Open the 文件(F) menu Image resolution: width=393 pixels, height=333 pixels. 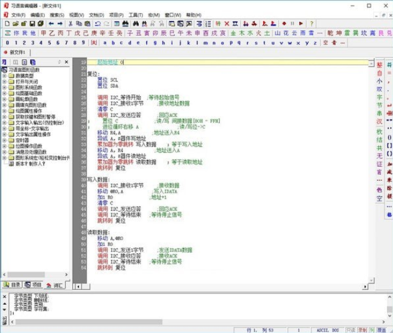pos(18,15)
